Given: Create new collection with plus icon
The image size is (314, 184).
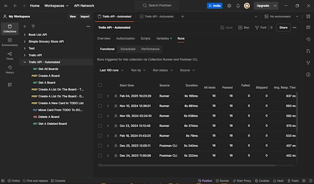Looking at the screenshot, I should 25,26.
